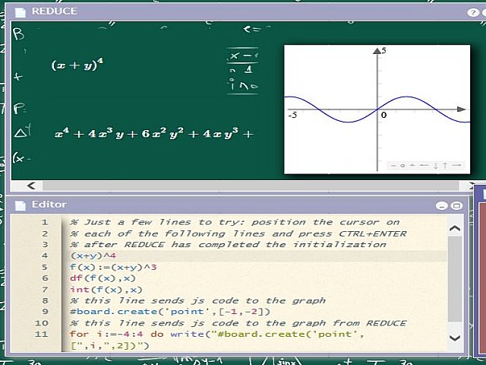Minimize the Editor panel
The width and height of the screenshot is (486, 365).
(x=441, y=206)
